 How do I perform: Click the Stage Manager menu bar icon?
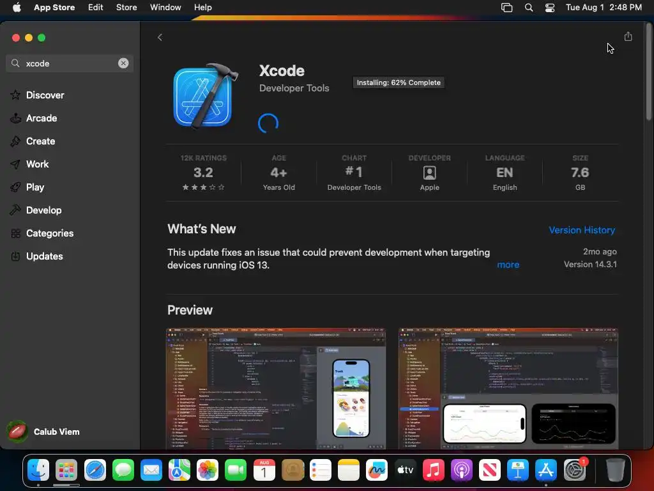pos(506,8)
